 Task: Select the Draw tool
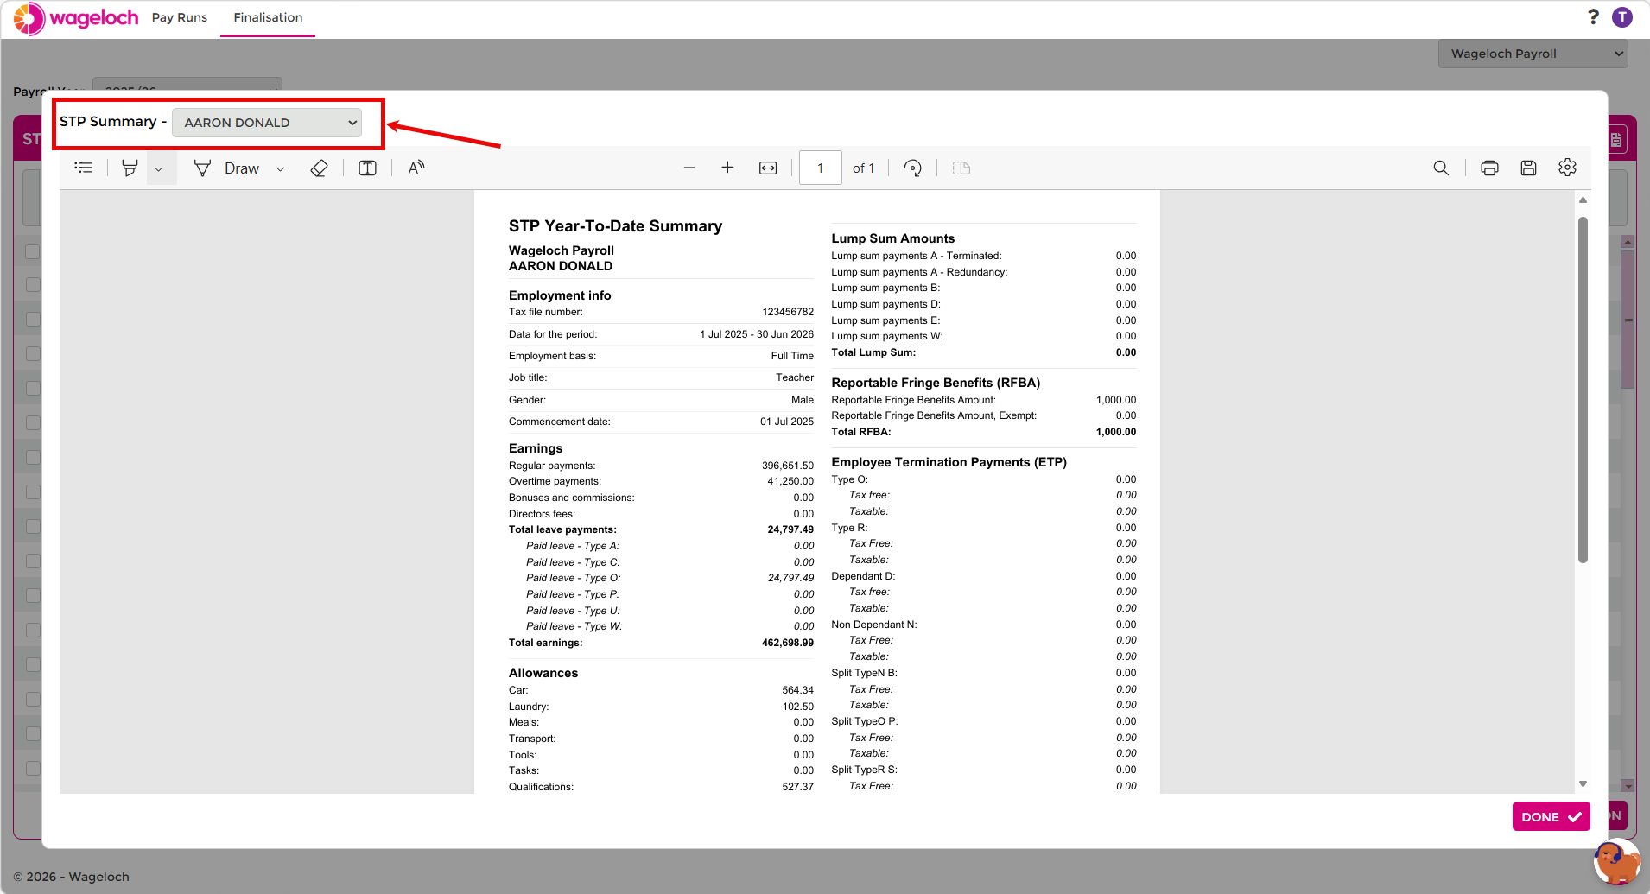(227, 168)
